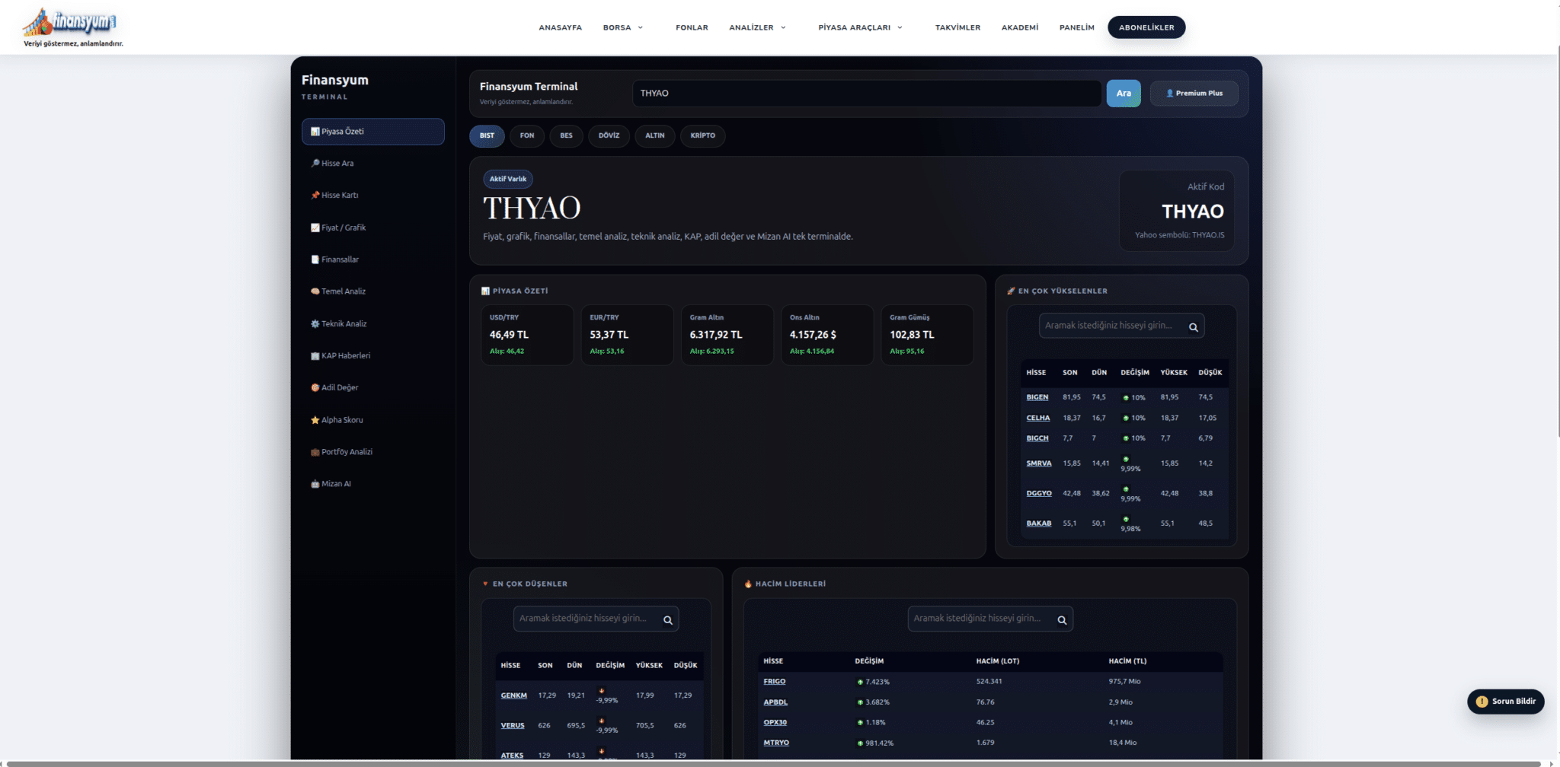Open the BIGCH stock link
1560x767 pixels.
coord(1037,438)
